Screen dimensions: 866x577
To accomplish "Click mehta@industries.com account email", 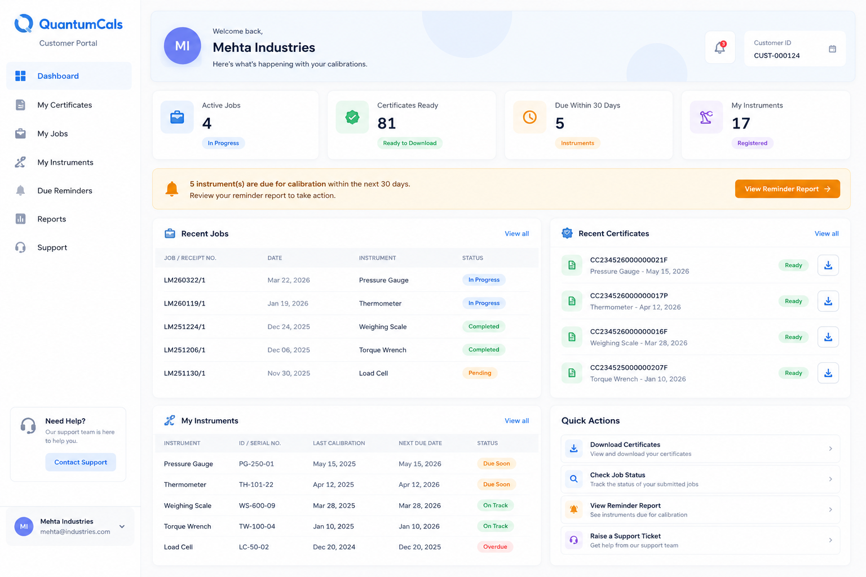I will [75, 532].
